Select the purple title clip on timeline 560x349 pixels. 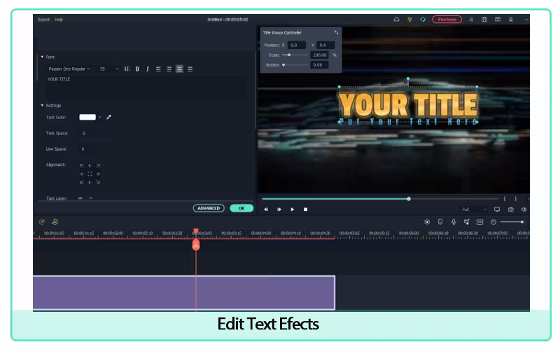pyautogui.click(x=184, y=292)
